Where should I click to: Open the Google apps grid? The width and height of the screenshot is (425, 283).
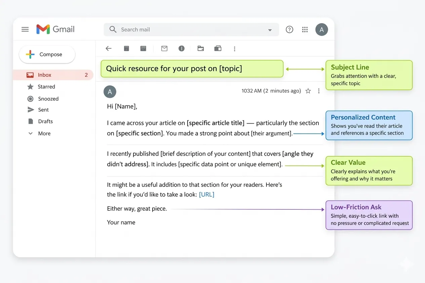305,30
